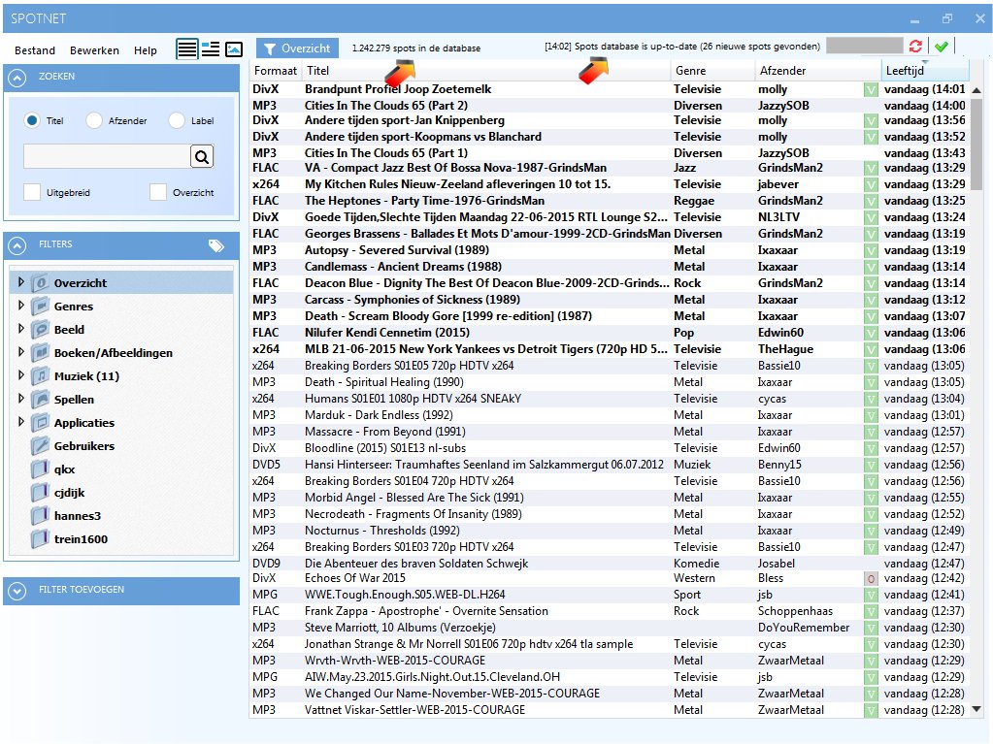Sort by Afzender column header
Image resolution: width=993 pixels, height=744 pixels.
point(817,71)
